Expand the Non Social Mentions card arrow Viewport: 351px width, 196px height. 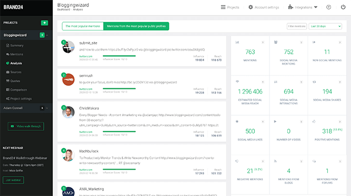click(x=340, y=42)
